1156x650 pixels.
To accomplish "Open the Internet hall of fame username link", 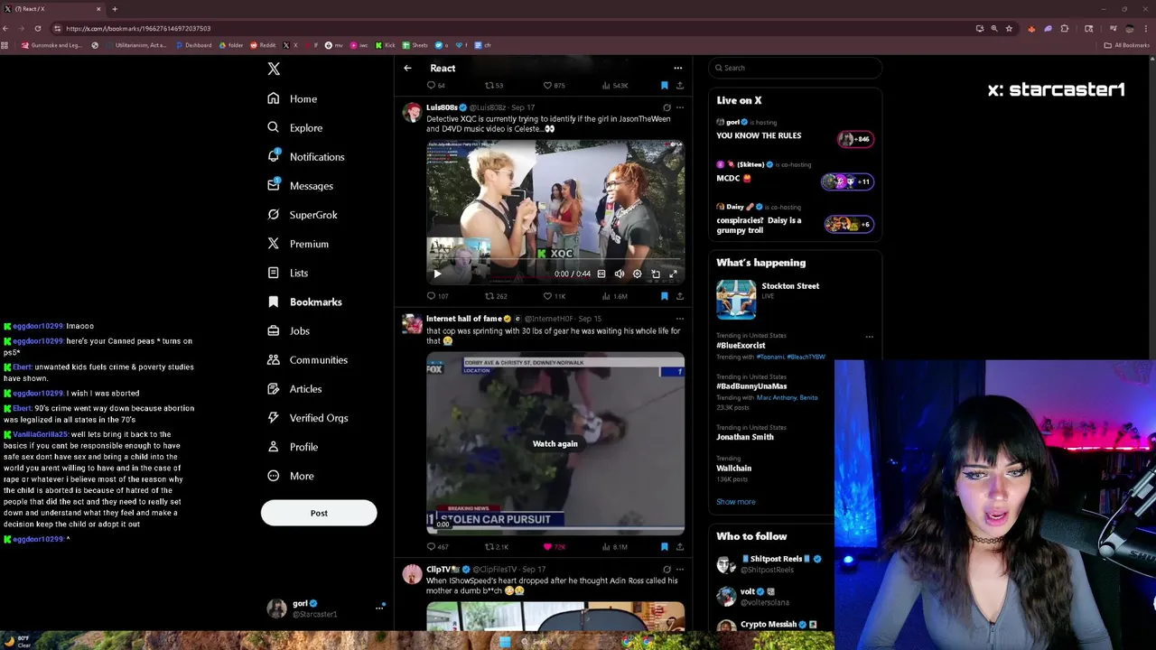I will [463, 319].
